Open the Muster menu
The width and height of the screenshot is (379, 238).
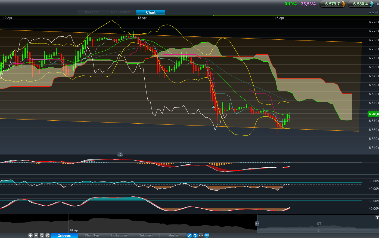[173, 236]
